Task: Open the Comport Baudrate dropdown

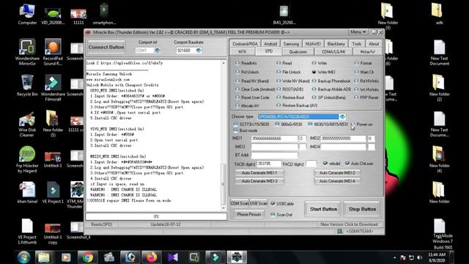Action: [x=199, y=51]
